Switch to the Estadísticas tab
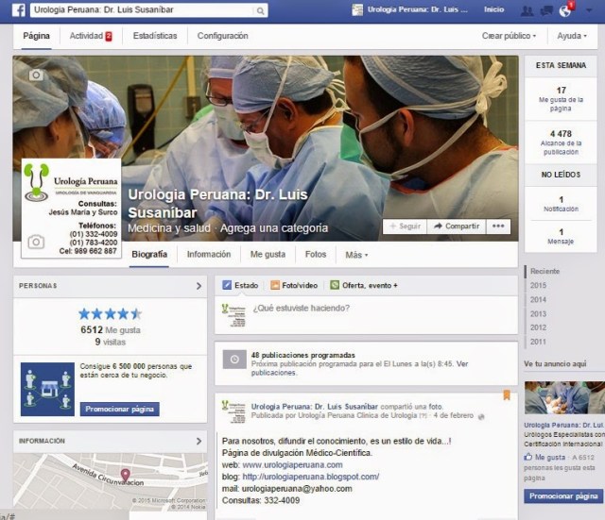Image resolution: width=605 pixels, height=520 pixels. 155,36
